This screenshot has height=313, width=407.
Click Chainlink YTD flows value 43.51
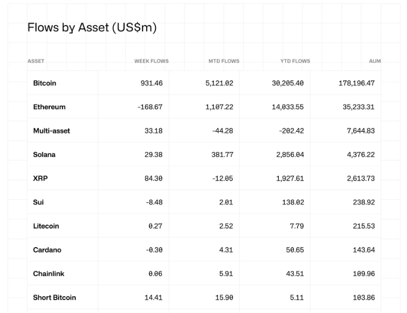click(295, 274)
